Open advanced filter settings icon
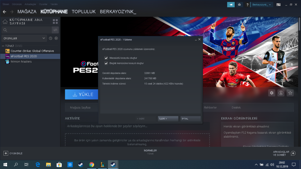The width and height of the screenshot is (301, 169). pos(55,30)
